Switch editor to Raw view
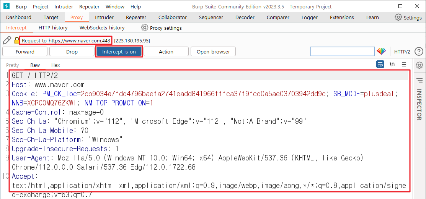Image resolution: width=426 pixels, height=199 pixels. (35, 65)
